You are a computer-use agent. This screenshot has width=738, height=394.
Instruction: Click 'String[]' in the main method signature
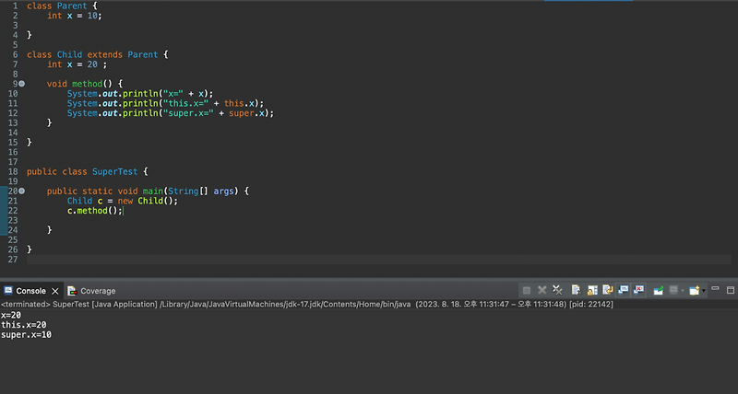(188, 191)
